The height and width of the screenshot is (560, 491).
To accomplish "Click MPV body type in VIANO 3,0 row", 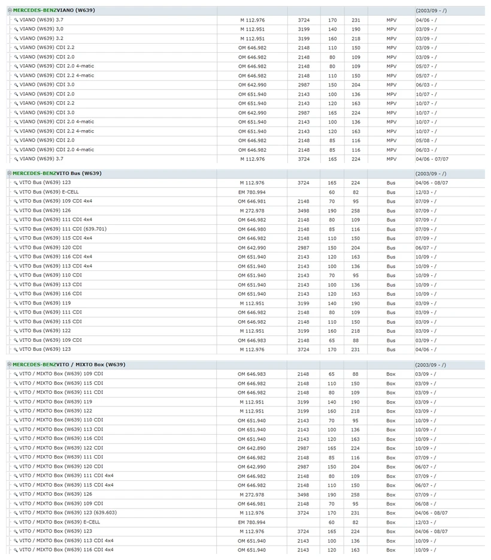I will tap(391, 29).
